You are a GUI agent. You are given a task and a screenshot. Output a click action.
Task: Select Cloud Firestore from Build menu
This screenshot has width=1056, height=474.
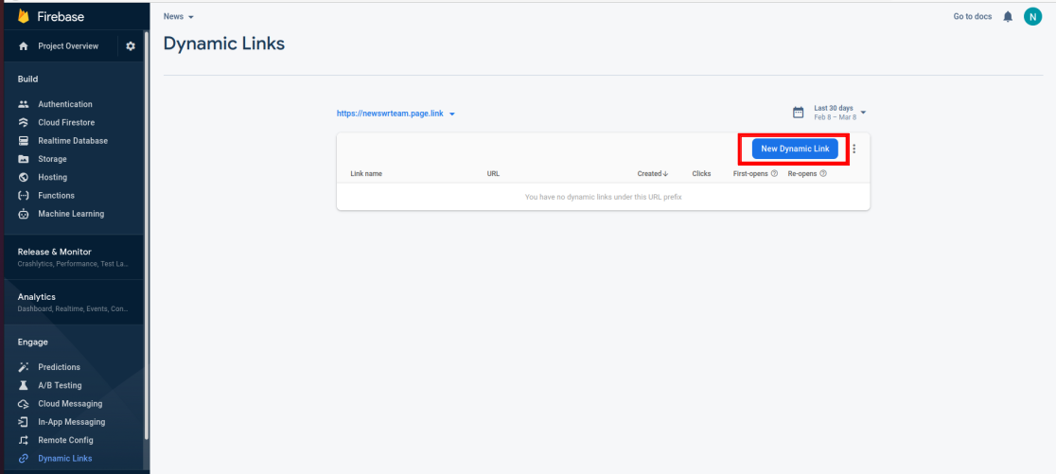coord(65,122)
